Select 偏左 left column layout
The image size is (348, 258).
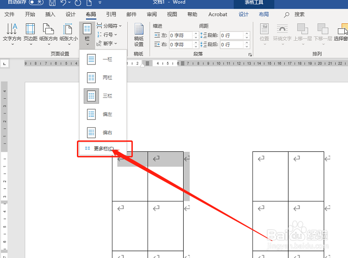pos(103,114)
